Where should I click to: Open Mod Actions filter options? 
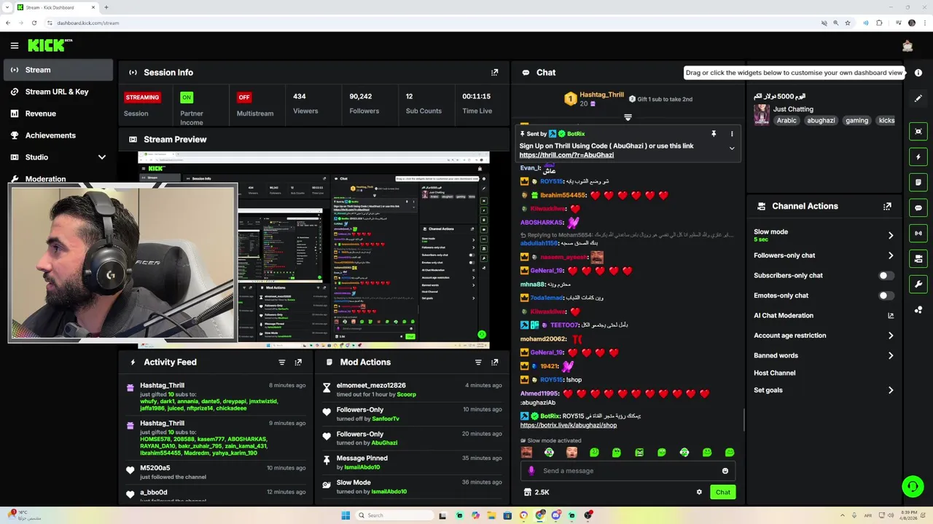[x=478, y=362]
